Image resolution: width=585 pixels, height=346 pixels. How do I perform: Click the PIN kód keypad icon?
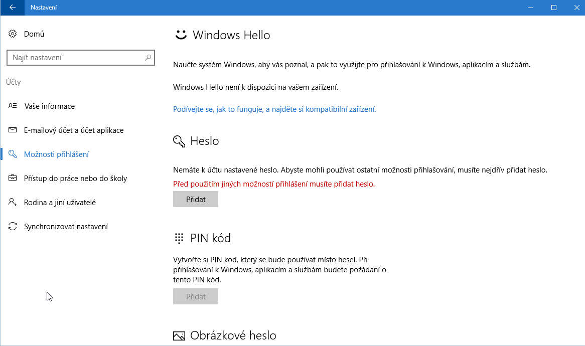coord(179,238)
